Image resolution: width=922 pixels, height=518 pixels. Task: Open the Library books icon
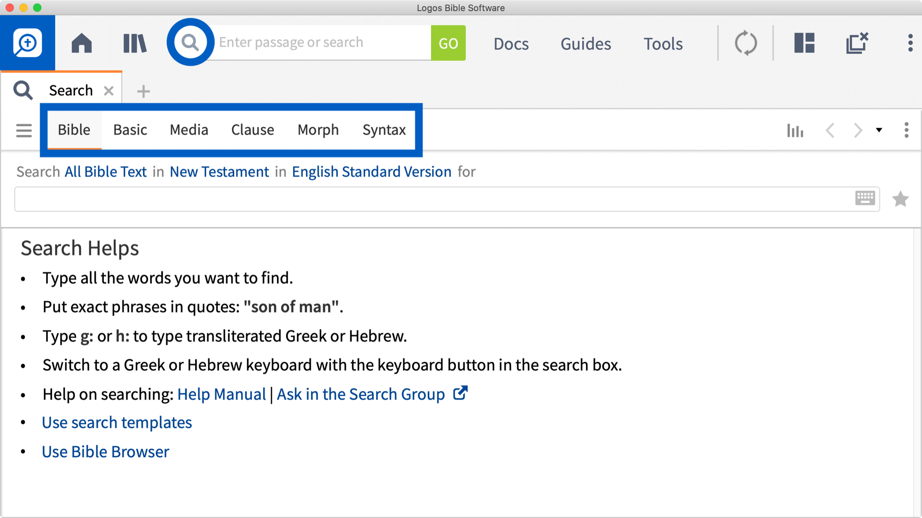coord(135,43)
